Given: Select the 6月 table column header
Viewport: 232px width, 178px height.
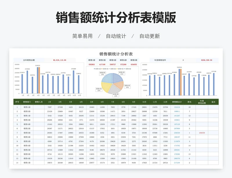Looking at the screenshot, I should 102,102.
